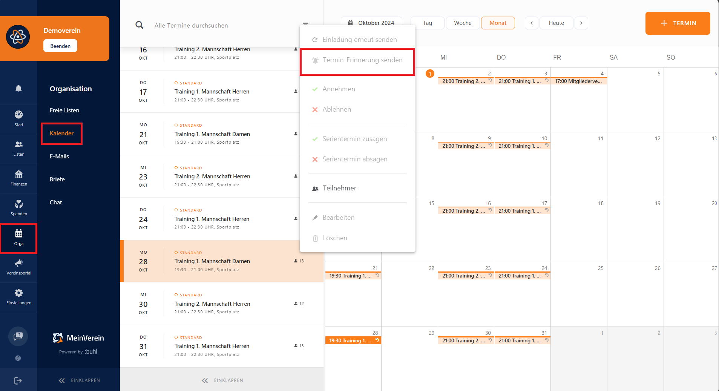Screen dimensions: 719x391
Task: Collapse the appointment list via Einklappen
Action: tap(222, 380)
